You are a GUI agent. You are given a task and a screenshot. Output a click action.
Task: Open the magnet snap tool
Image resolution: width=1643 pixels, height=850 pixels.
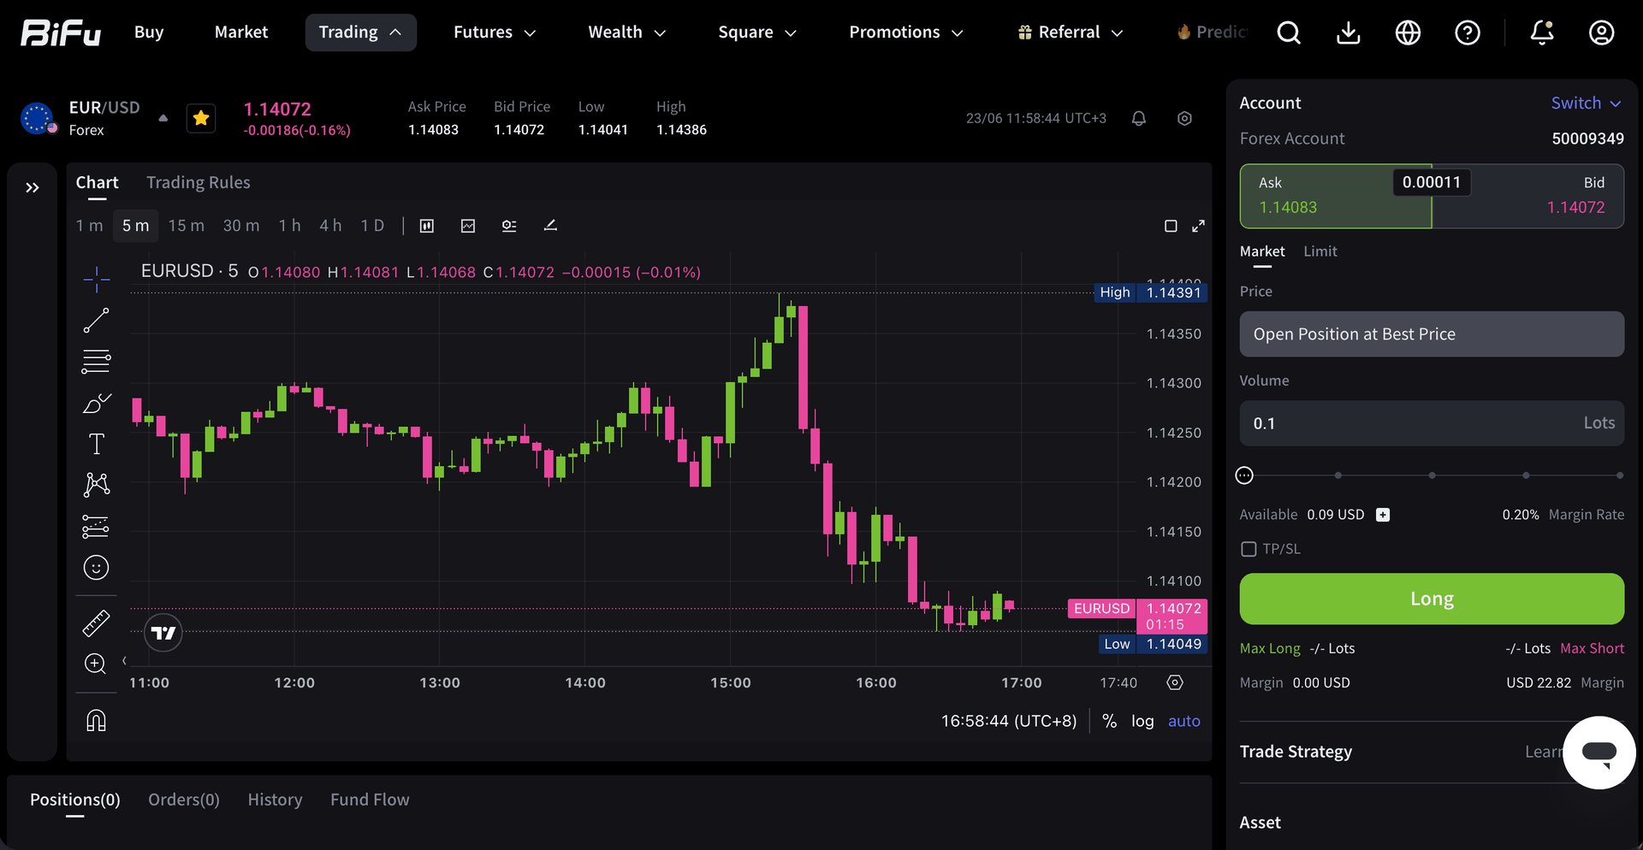96,721
